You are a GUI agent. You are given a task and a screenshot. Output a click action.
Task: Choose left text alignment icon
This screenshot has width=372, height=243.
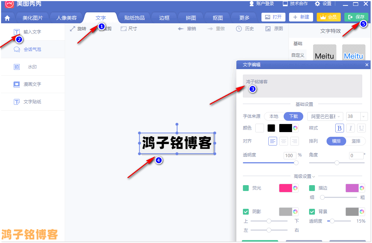[x=273, y=141]
